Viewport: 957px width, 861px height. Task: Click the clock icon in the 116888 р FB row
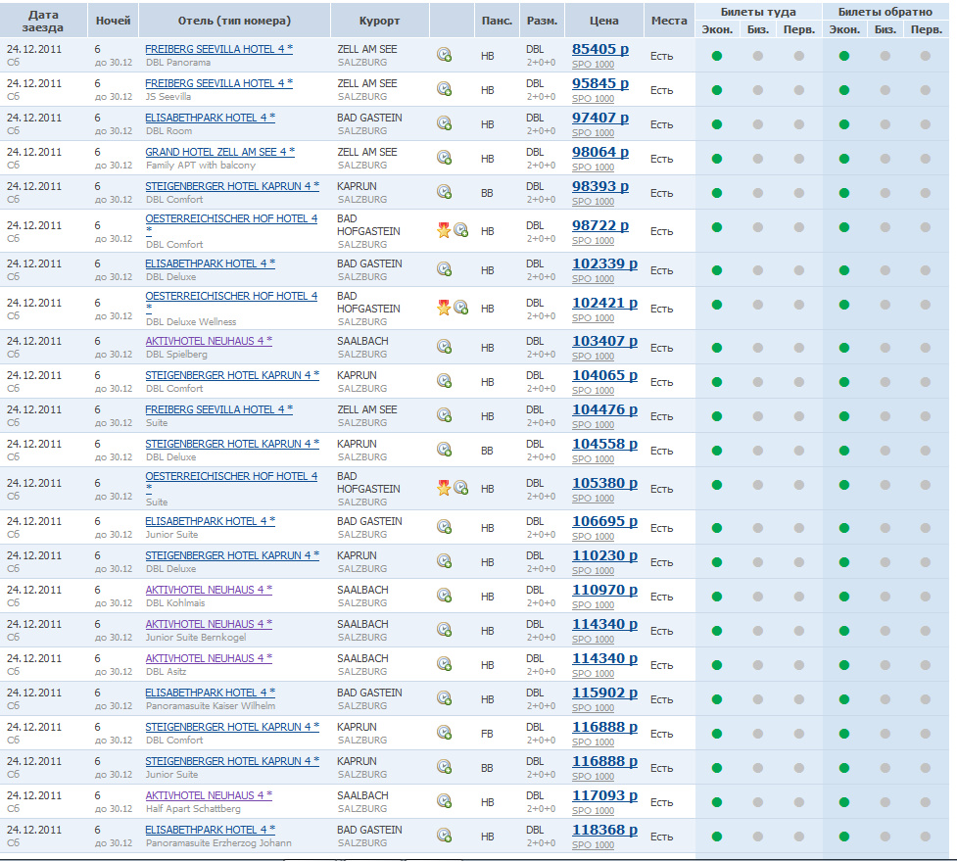pyautogui.click(x=444, y=733)
